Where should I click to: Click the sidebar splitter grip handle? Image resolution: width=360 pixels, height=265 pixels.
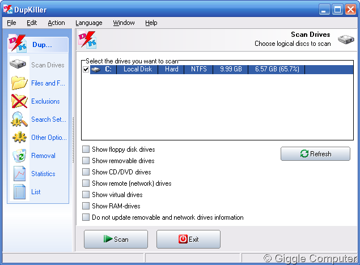(73, 140)
